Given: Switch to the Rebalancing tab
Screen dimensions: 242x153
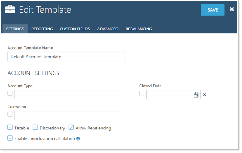Looking at the screenshot, I should pyautogui.click(x=139, y=29).
